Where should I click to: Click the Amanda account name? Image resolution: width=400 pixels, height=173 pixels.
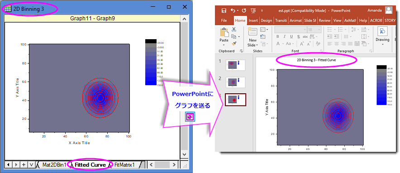click(375, 10)
